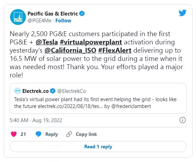Click the Twitter bird logo
This screenshot has width=196, height=162.
(182, 13)
